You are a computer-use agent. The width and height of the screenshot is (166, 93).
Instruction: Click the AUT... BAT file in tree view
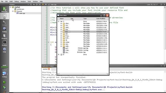coord(67,48)
